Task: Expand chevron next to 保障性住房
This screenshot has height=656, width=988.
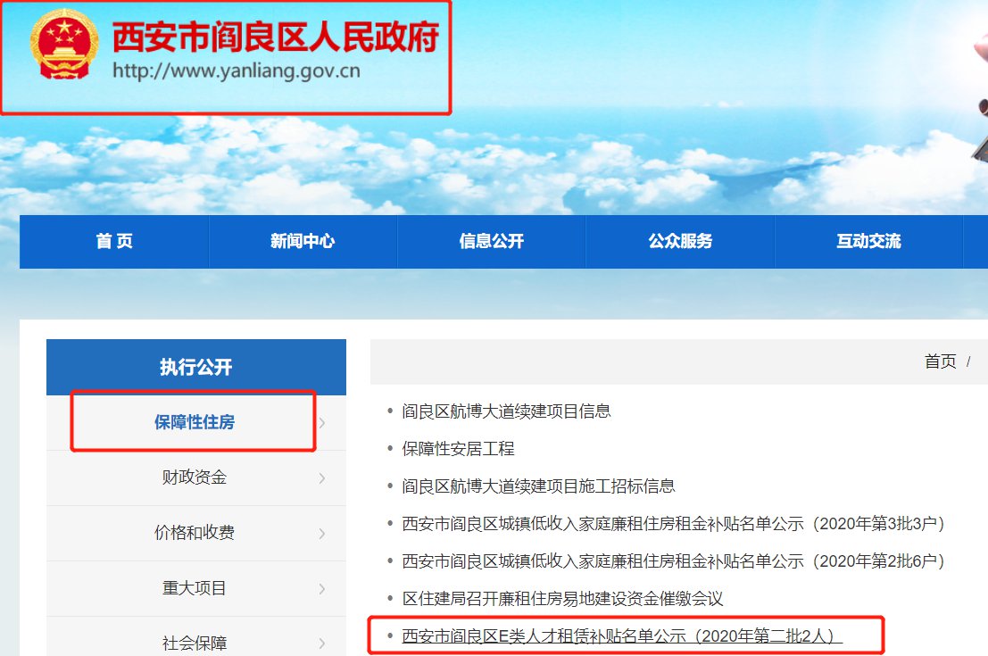Action: [x=322, y=423]
